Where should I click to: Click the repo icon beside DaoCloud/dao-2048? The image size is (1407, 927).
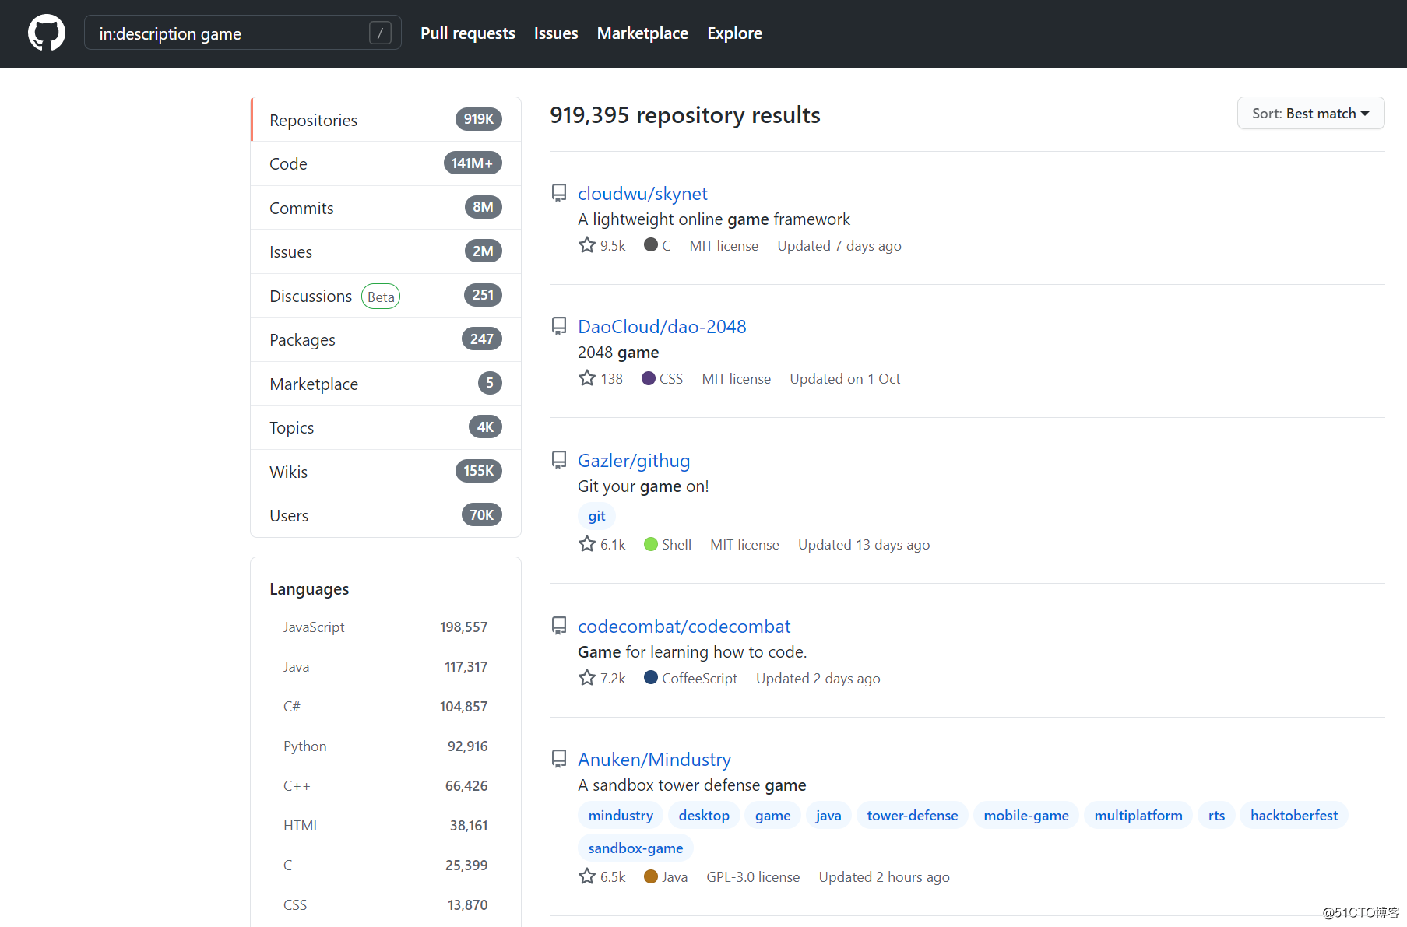pyautogui.click(x=559, y=326)
